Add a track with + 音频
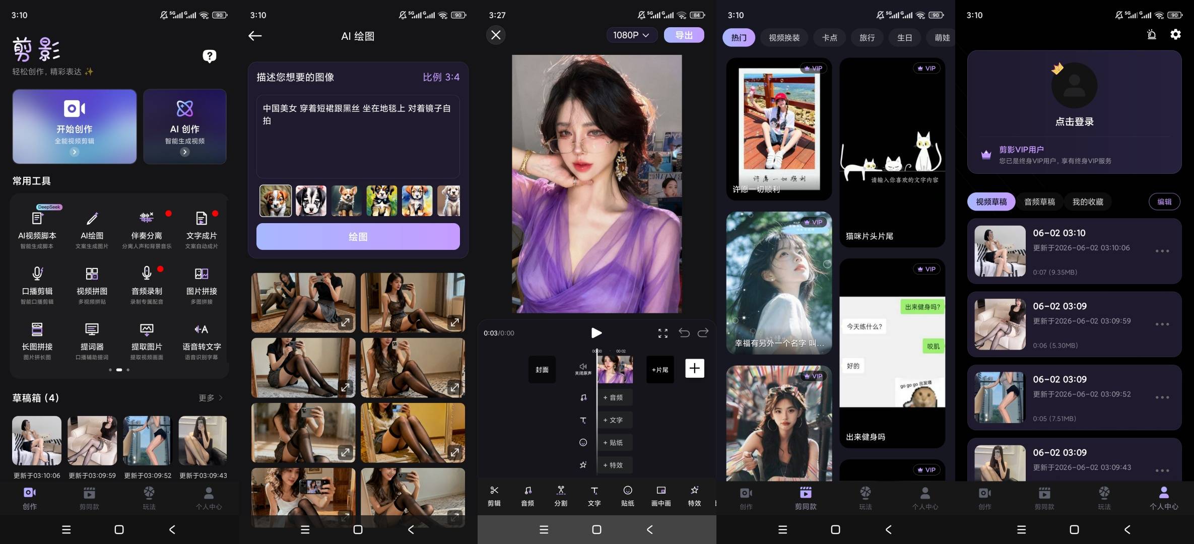 click(x=615, y=397)
